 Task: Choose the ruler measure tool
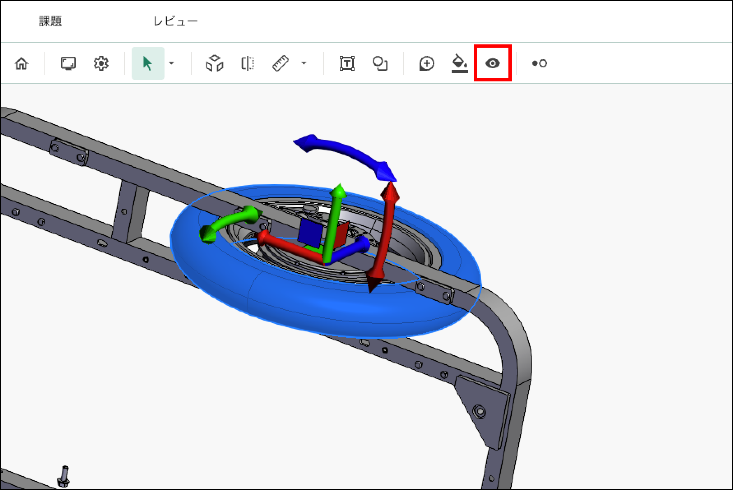click(x=281, y=63)
